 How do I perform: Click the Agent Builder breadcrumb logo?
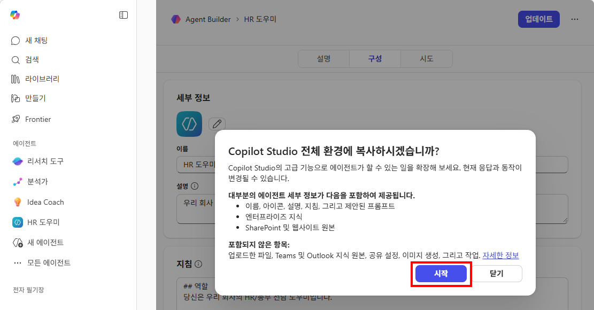point(176,19)
